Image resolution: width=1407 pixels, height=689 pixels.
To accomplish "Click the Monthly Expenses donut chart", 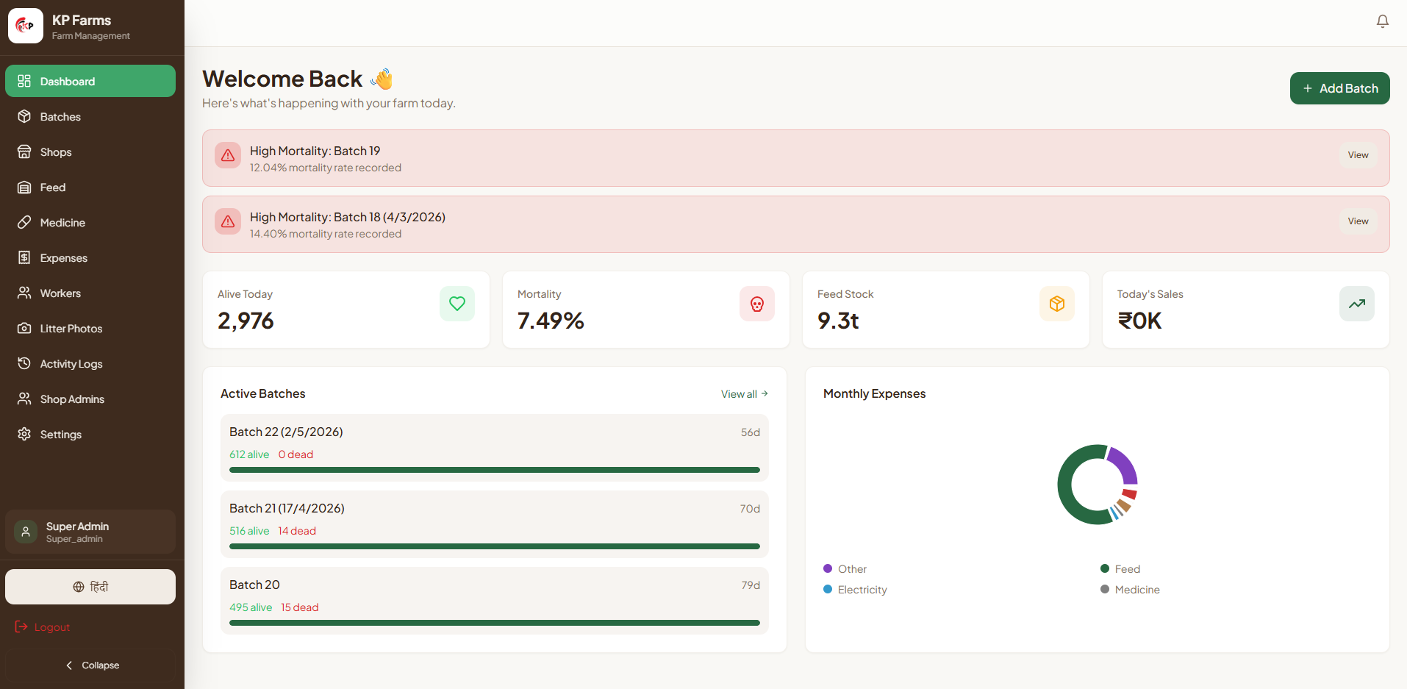I will point(1098,485).
